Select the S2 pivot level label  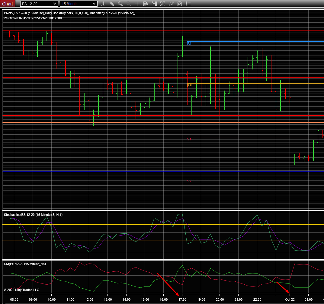[189, 181]
